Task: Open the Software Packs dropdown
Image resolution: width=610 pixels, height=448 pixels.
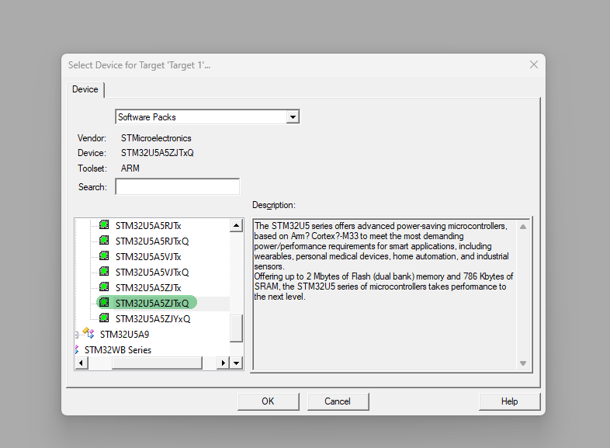Action: (x=293, y=116)
